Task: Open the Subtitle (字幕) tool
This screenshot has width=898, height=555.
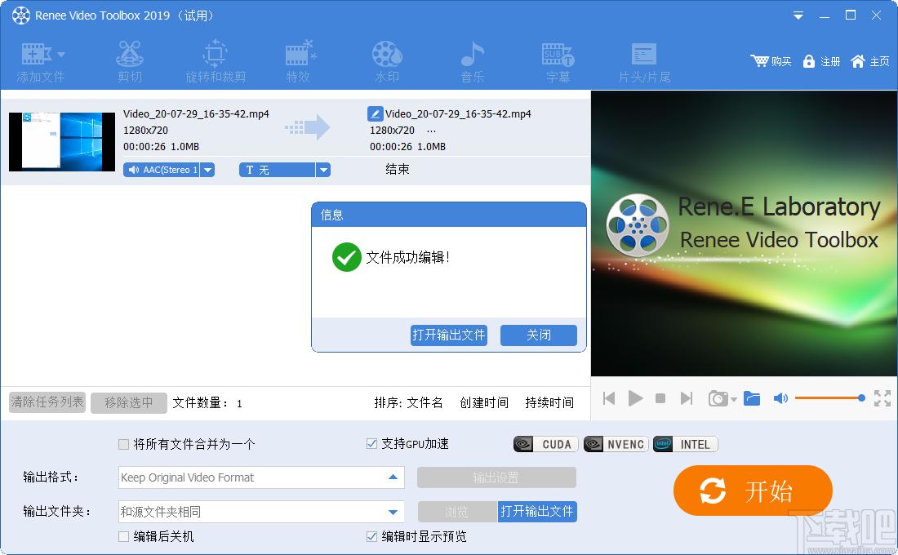Action: pos(558,62)
